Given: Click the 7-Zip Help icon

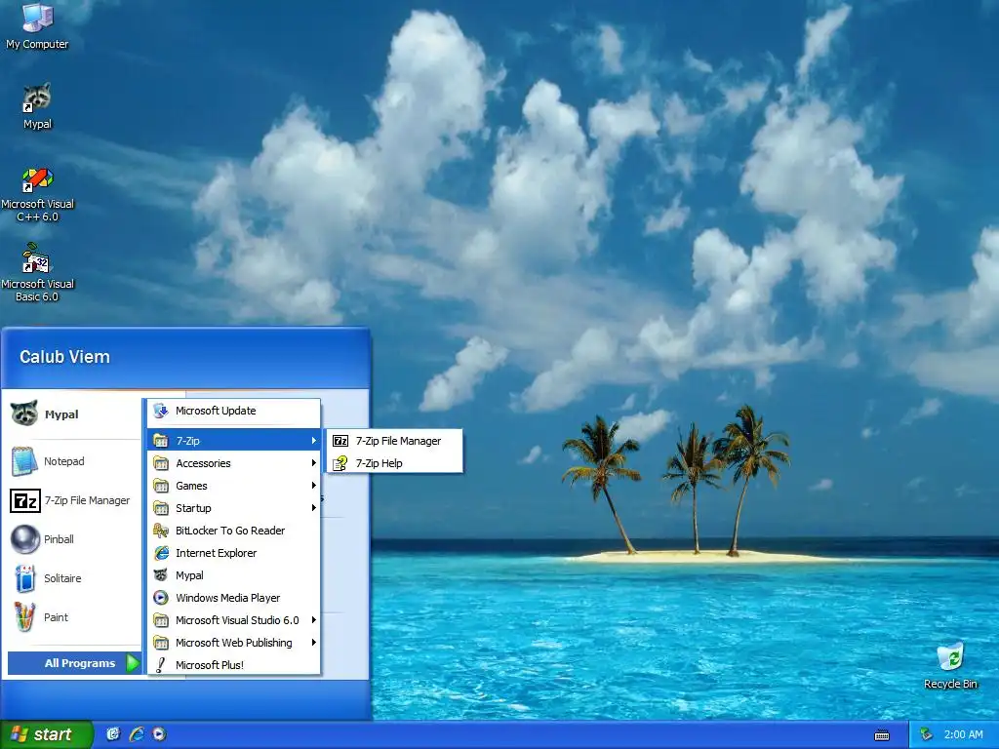Looking at the screenshot, I should tap(340, 463).
